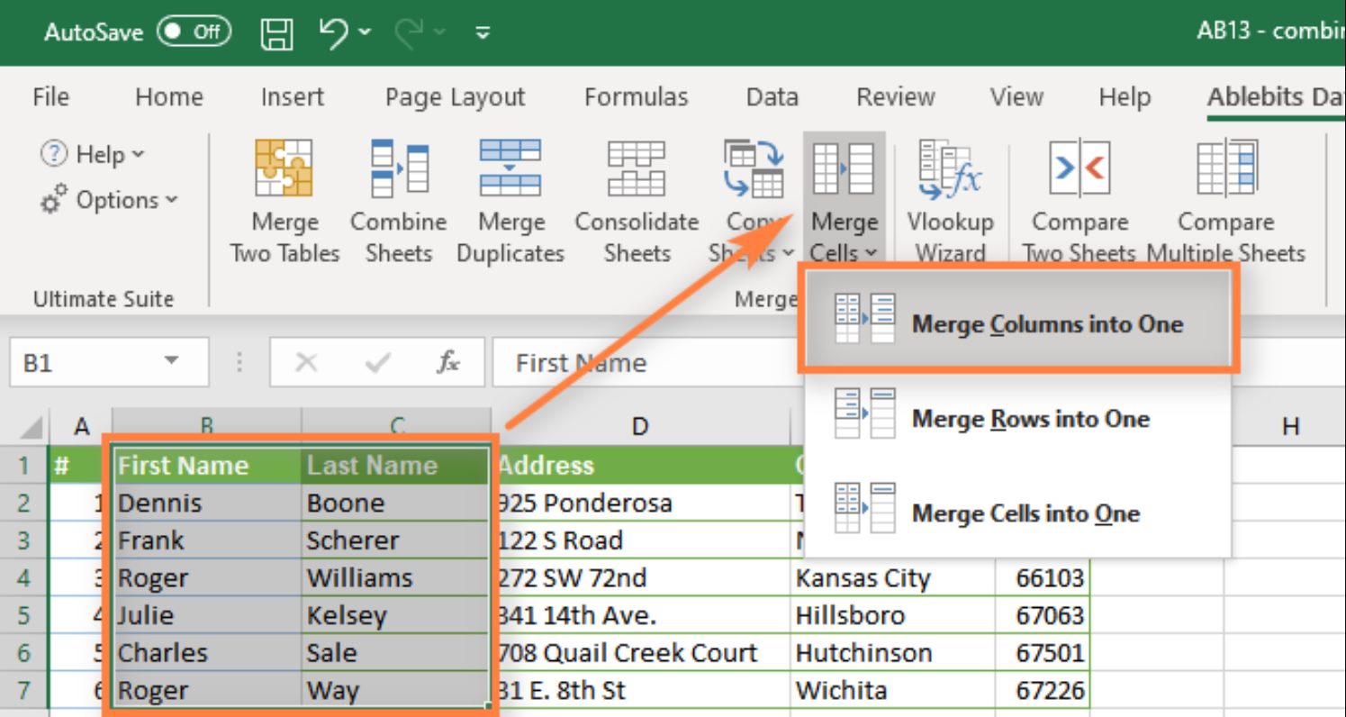Pick Merge Cells into One option
The height and width of the screenshot is (717, 1346).
[x=1025, y=513]
